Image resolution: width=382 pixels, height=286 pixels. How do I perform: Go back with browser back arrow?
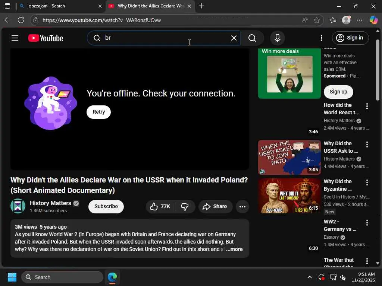(x=7, y=20)
